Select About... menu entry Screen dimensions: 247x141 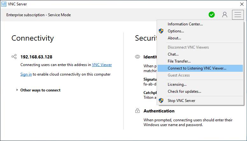(200, 38)
